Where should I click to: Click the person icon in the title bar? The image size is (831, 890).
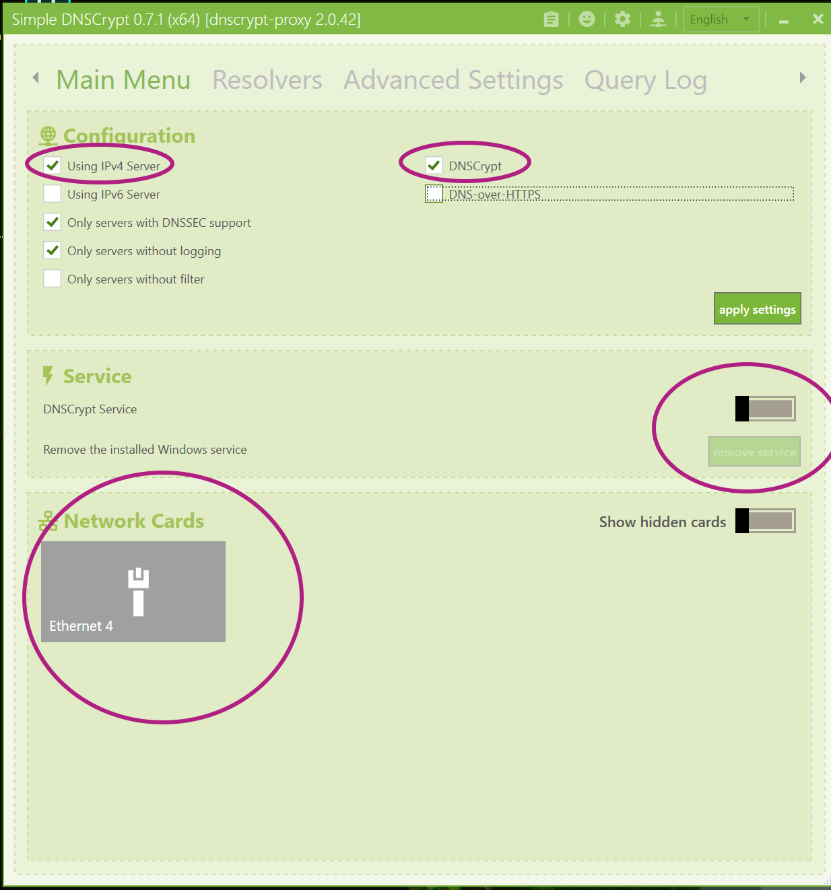tap(659, 19)
